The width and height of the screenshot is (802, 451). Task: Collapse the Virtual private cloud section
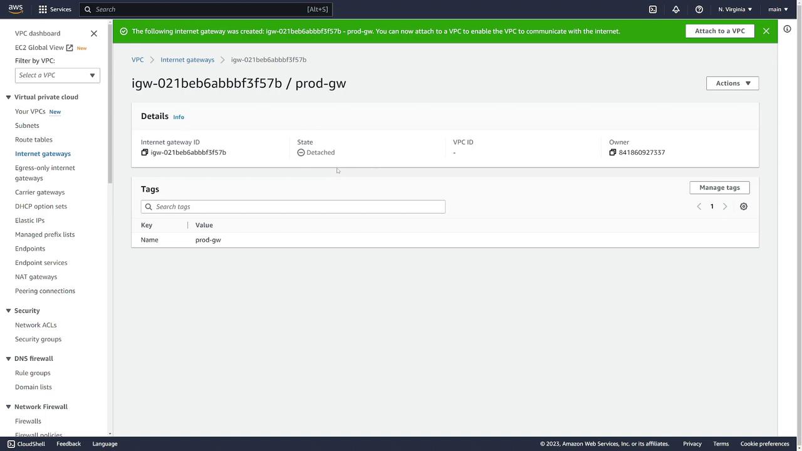coord(9,97)
